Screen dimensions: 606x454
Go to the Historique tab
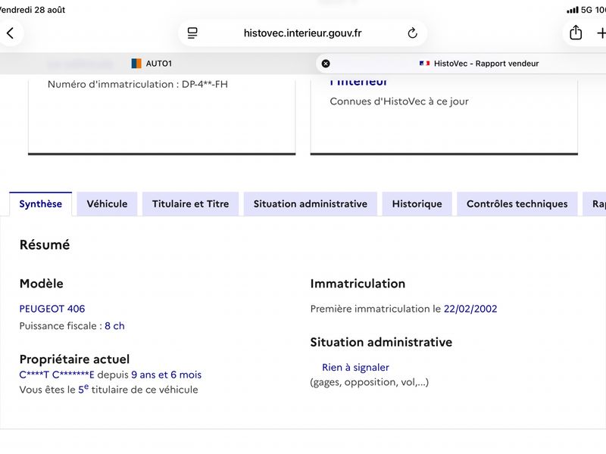pos(417,204)
